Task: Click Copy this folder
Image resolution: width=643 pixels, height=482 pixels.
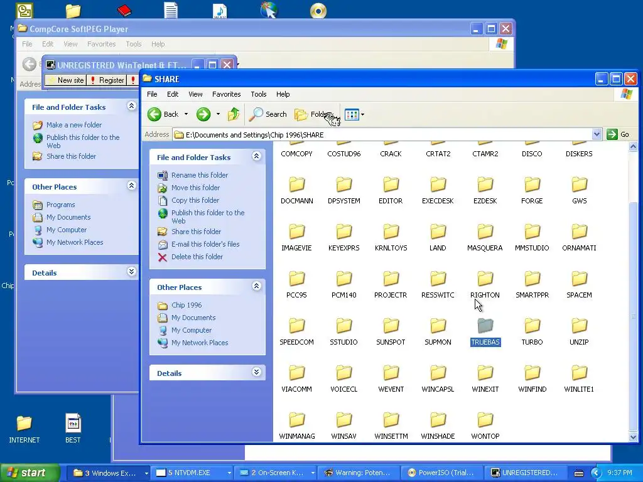Action: [x=195, y=200]
